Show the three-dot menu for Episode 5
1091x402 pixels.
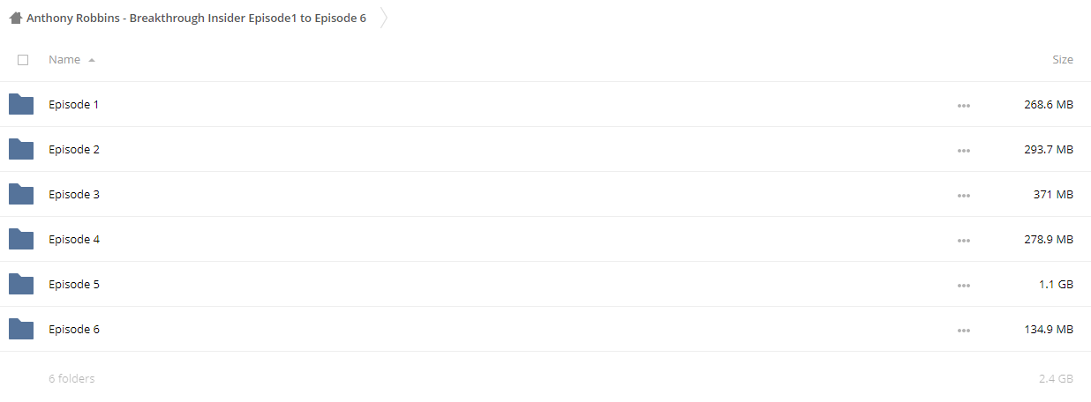pos(963,286)
